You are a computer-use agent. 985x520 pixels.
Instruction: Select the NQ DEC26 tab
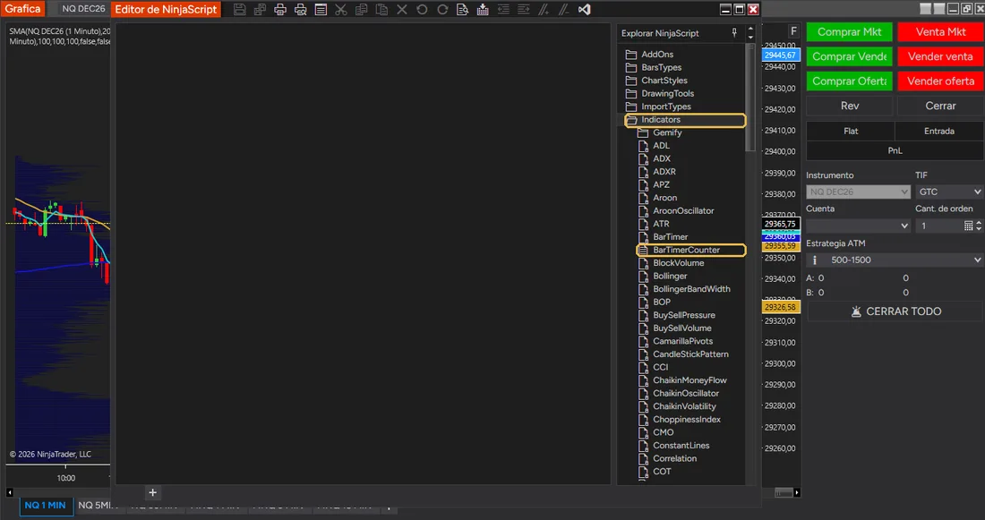83,9
